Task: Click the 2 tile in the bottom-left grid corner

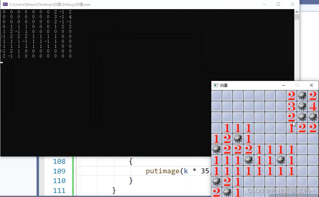Action: click(217, 192)
